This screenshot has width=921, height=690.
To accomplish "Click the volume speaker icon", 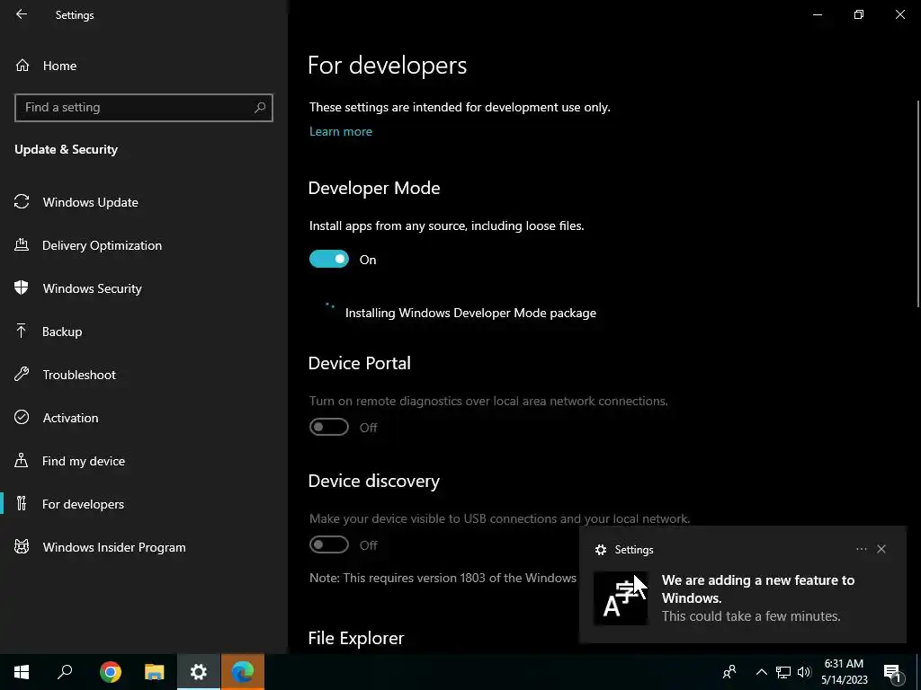I will click(x=804, y=672).
